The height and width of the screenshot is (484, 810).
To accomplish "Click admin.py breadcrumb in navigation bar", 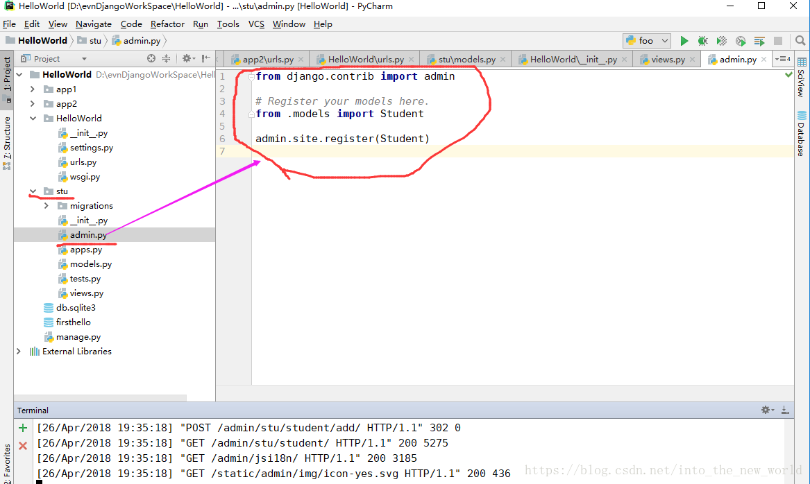I will [x=136, y=41].
